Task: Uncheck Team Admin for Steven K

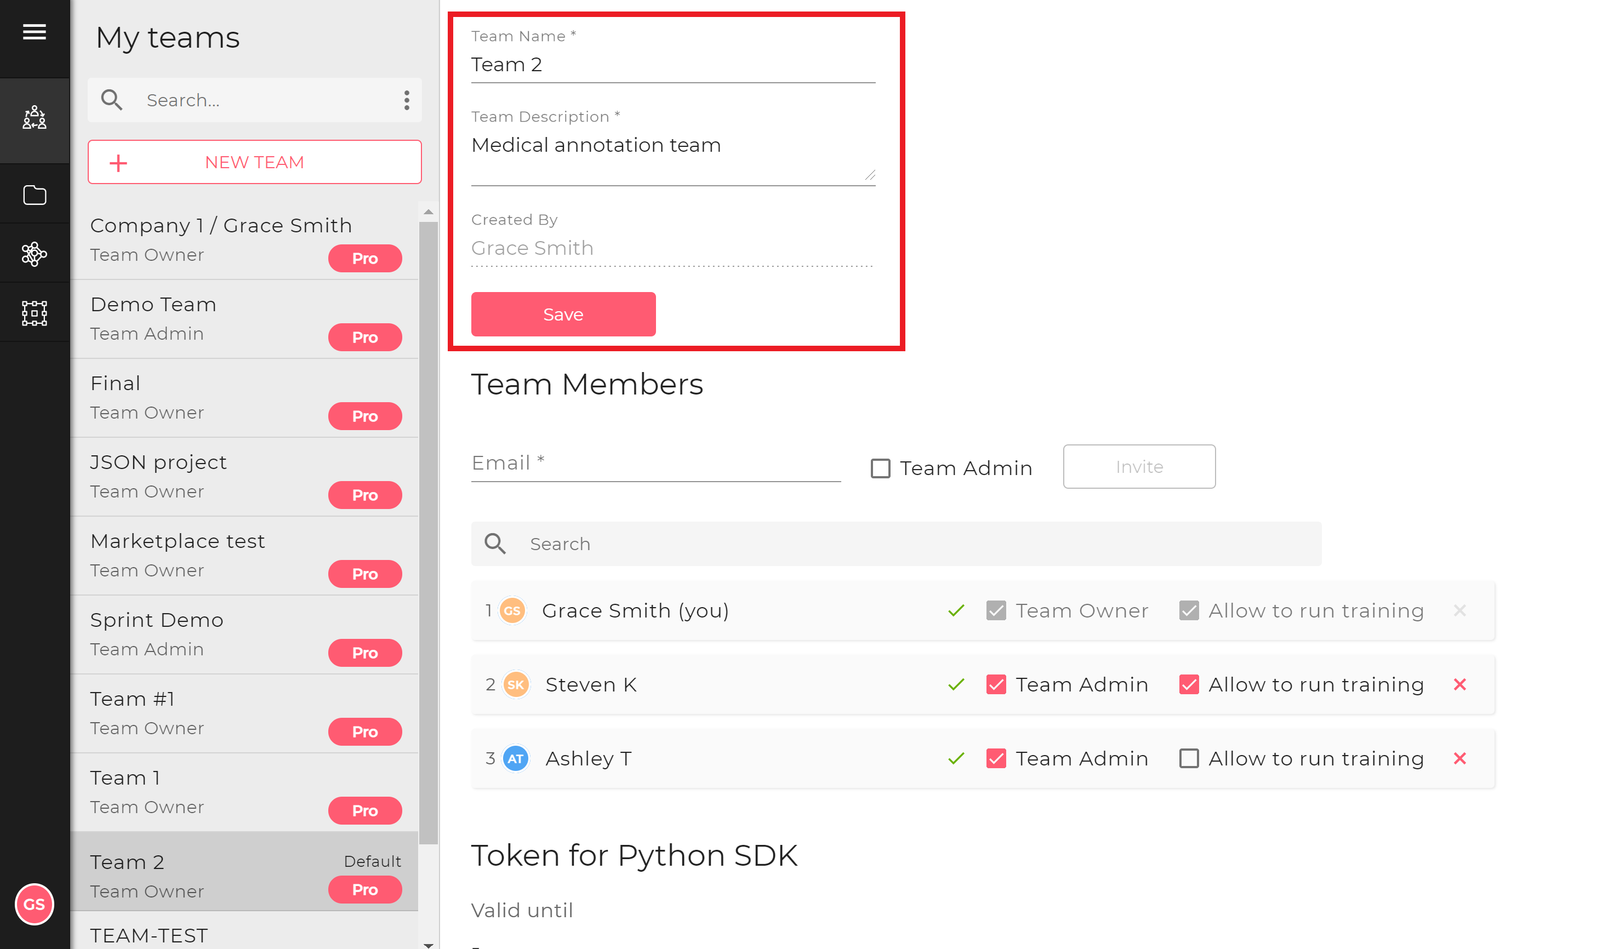Action: pyautogui.click(x=996, y=684)
